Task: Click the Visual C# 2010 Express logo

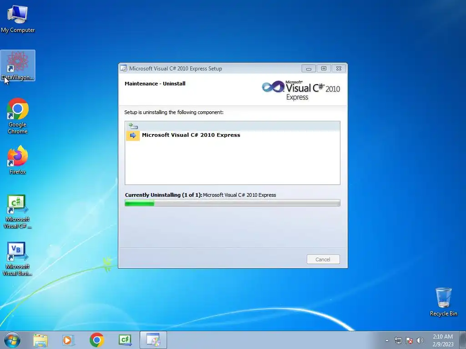Action: [x=301, y=90]
